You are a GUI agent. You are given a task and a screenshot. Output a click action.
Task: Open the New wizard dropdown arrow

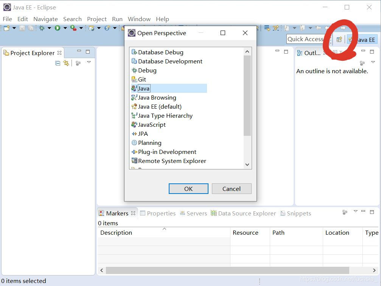14,28
